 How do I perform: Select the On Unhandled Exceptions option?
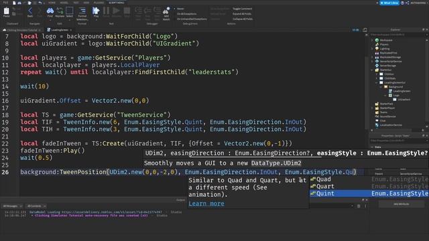[x=192, y=19]
